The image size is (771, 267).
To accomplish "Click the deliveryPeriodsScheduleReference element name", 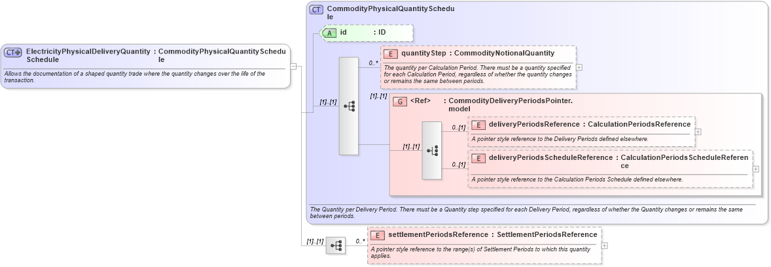I will tap(550, 157).
